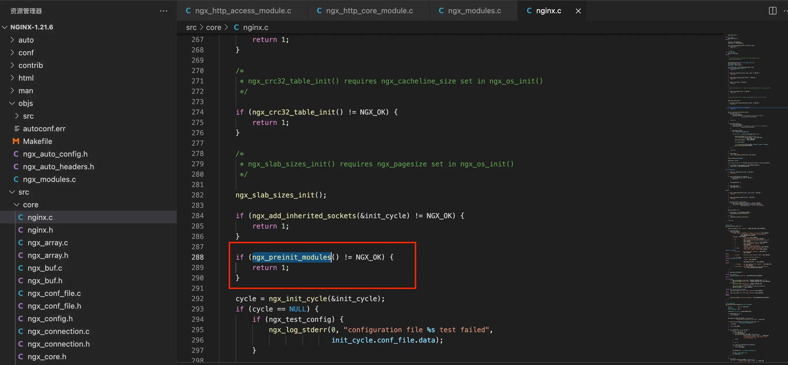
Task: Click C file icon in breadcrumb
Action: click(x=236, y=28)
